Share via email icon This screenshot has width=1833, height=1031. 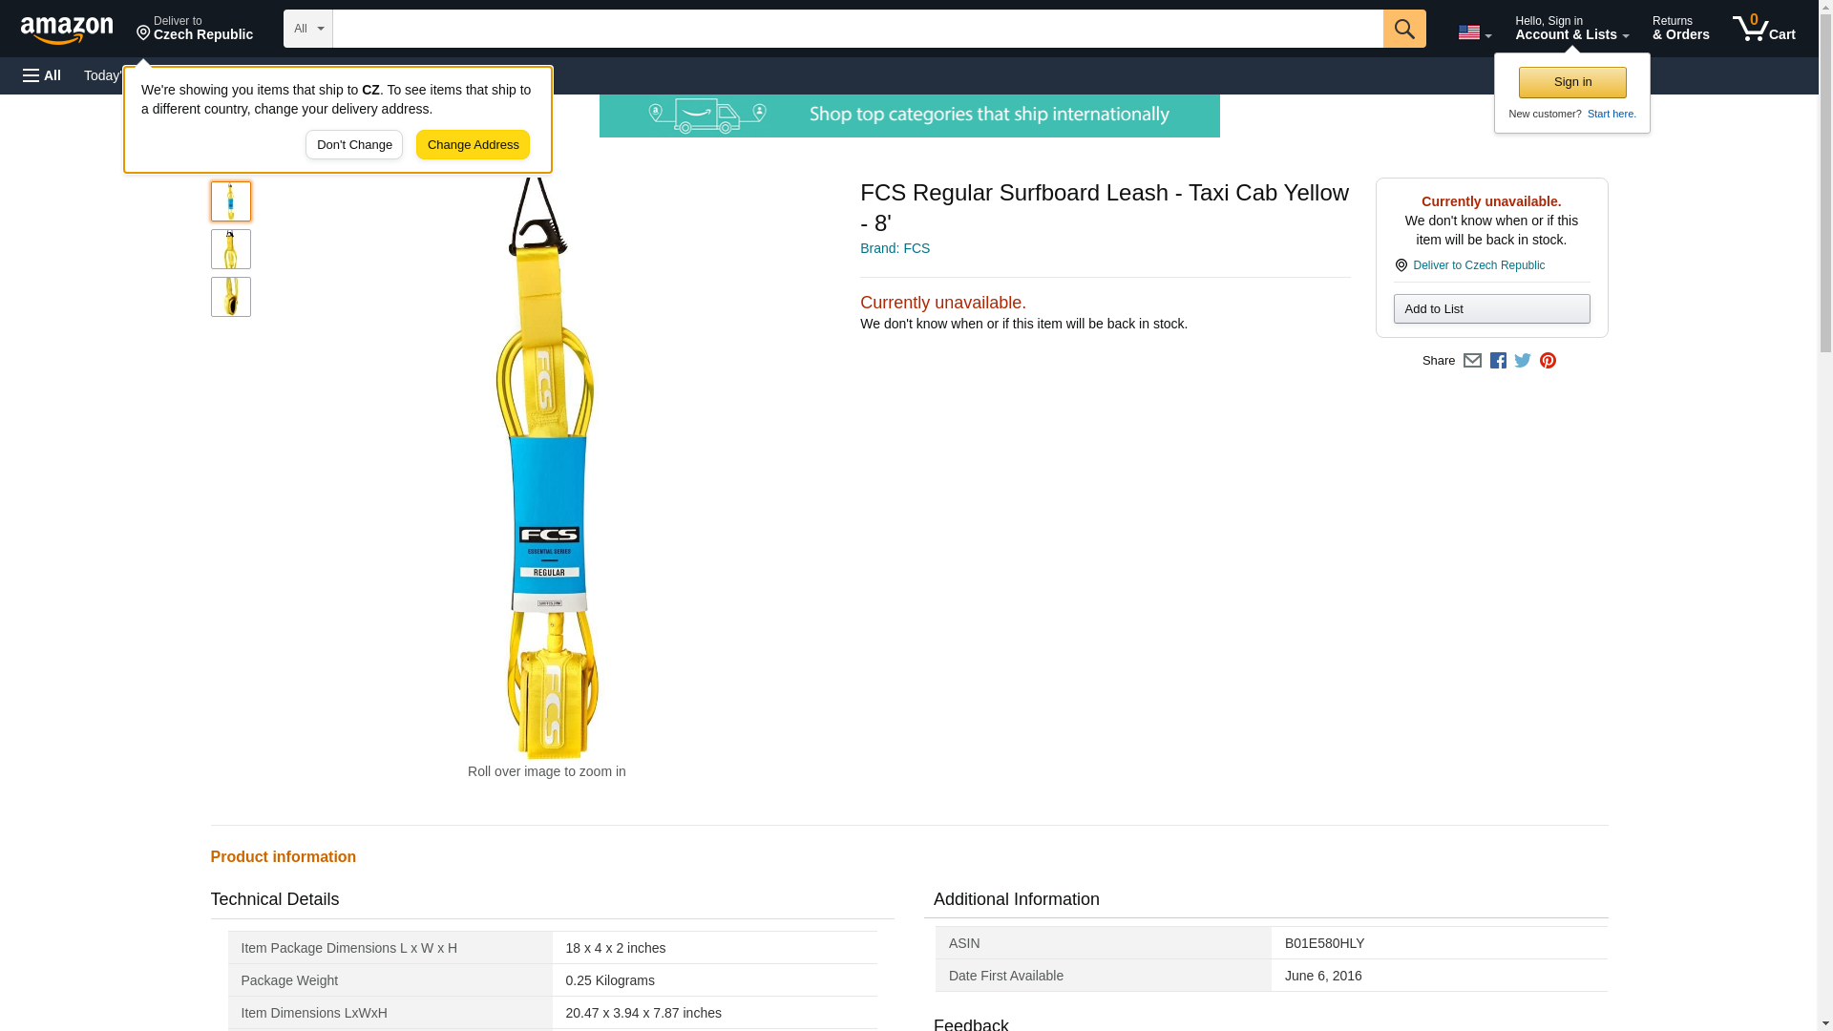click(1472, 361)
